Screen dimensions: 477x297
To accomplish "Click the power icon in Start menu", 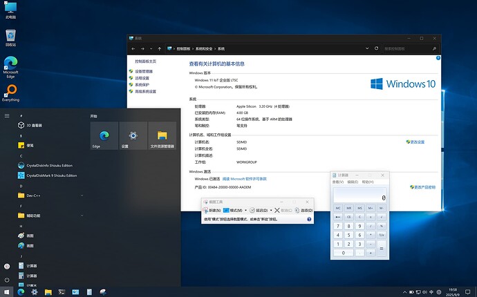I will (7, 280).
